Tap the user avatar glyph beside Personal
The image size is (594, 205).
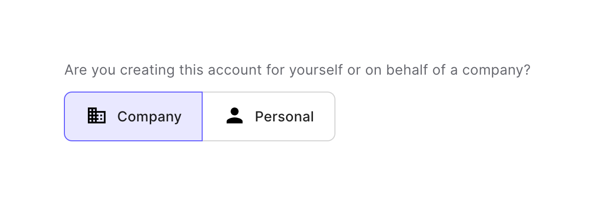pos(234,116)
